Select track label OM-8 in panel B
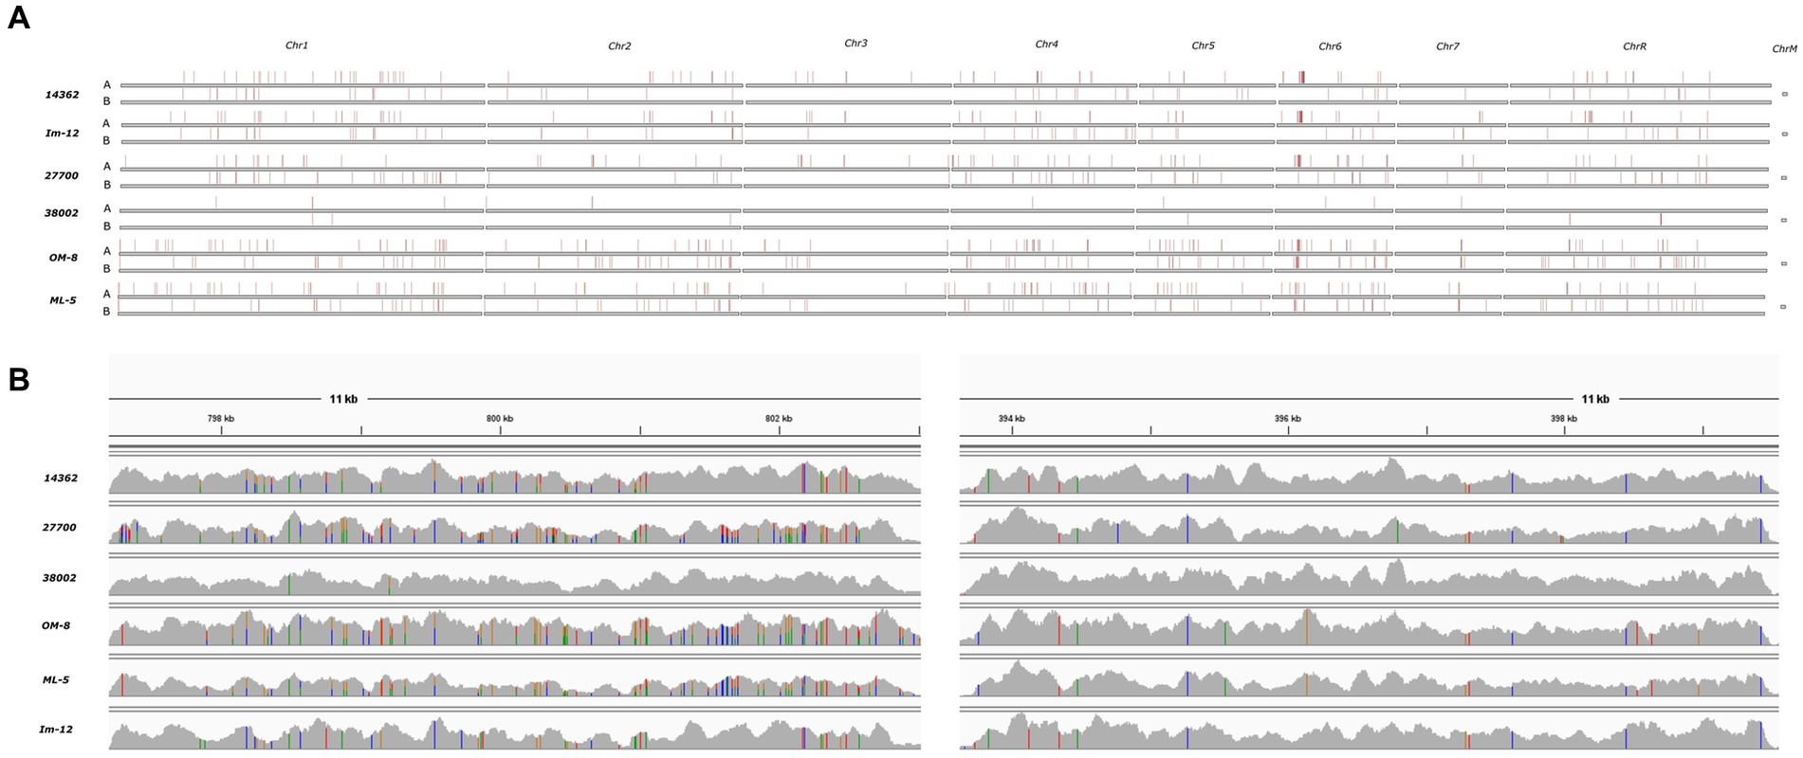1803x758 pixels. click(x=56, y=626)
